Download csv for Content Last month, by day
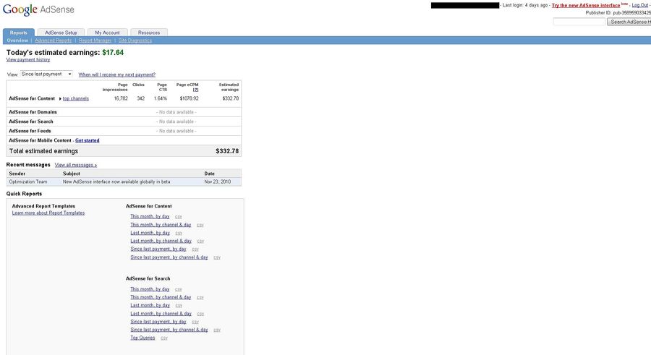Screen dimensions: 651x355 point(179,233)
